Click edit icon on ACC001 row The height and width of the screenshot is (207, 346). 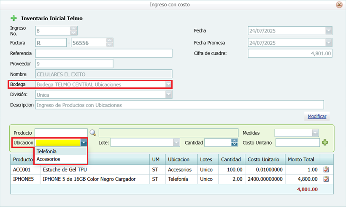click(x=326, y=169)
